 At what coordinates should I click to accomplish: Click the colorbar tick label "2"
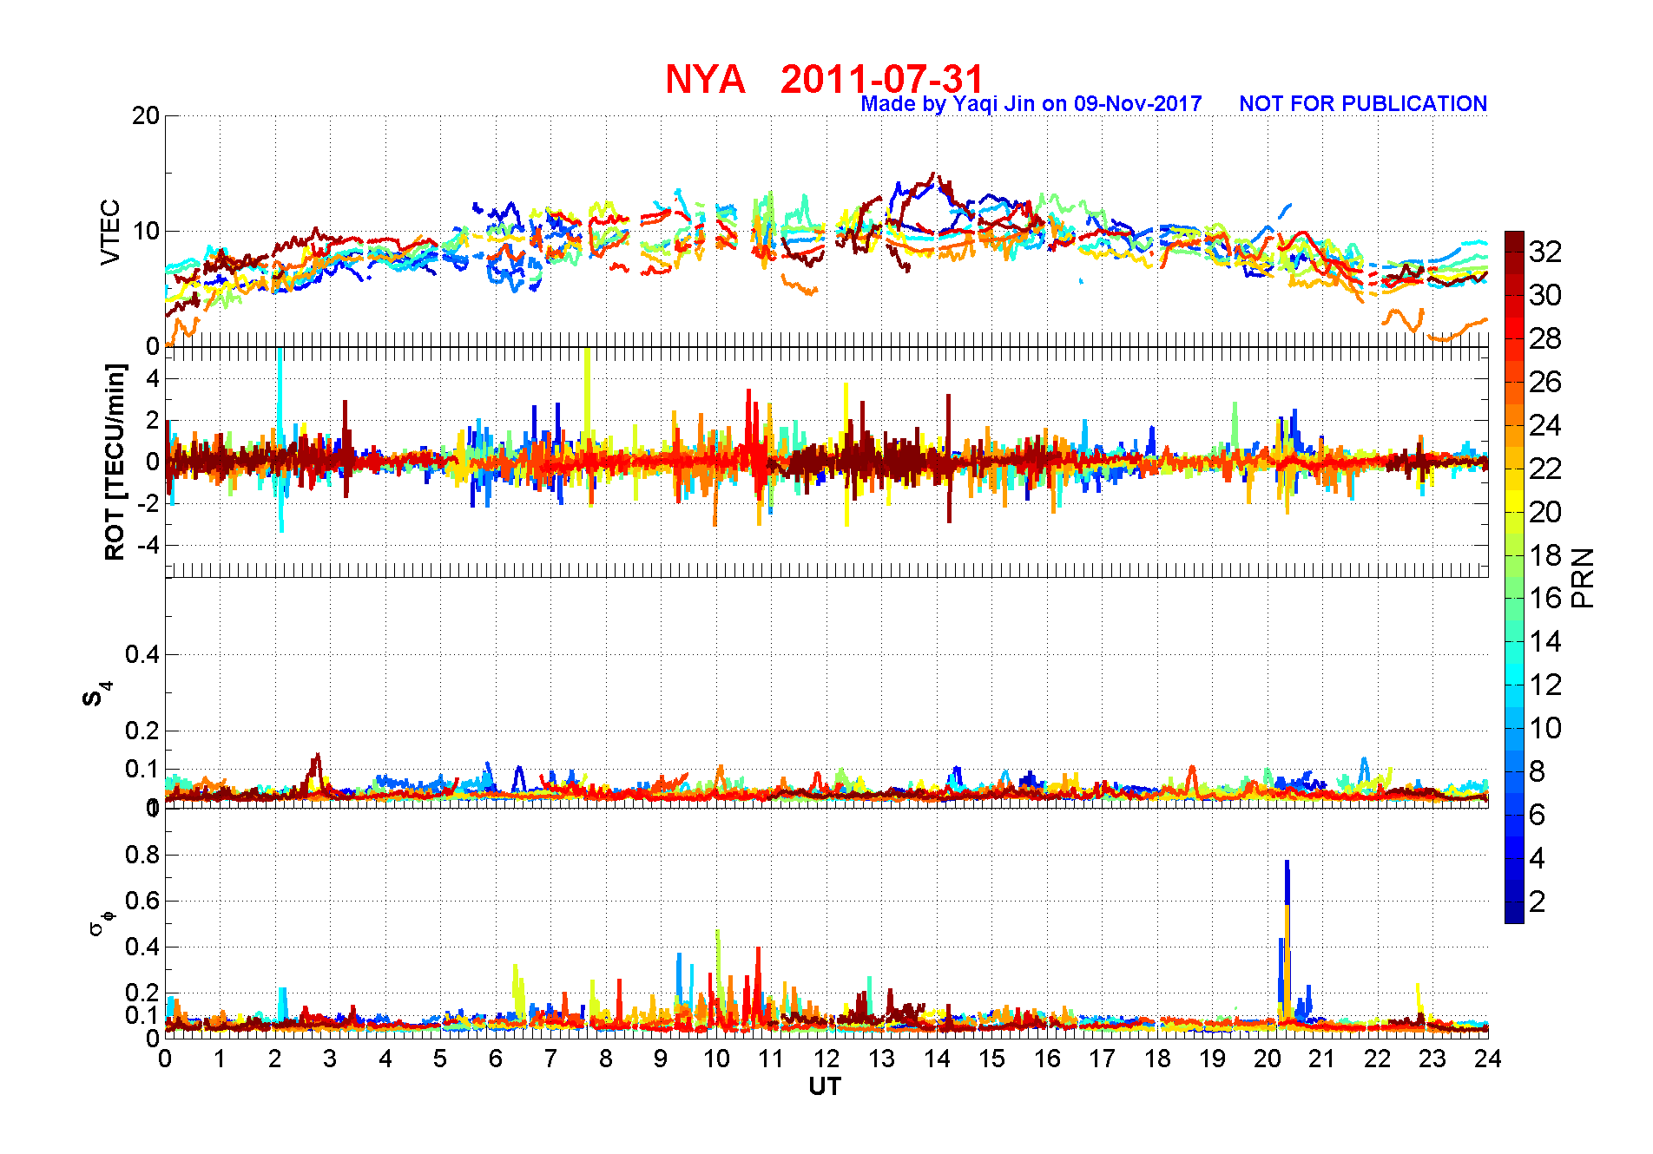point(1538,902)
